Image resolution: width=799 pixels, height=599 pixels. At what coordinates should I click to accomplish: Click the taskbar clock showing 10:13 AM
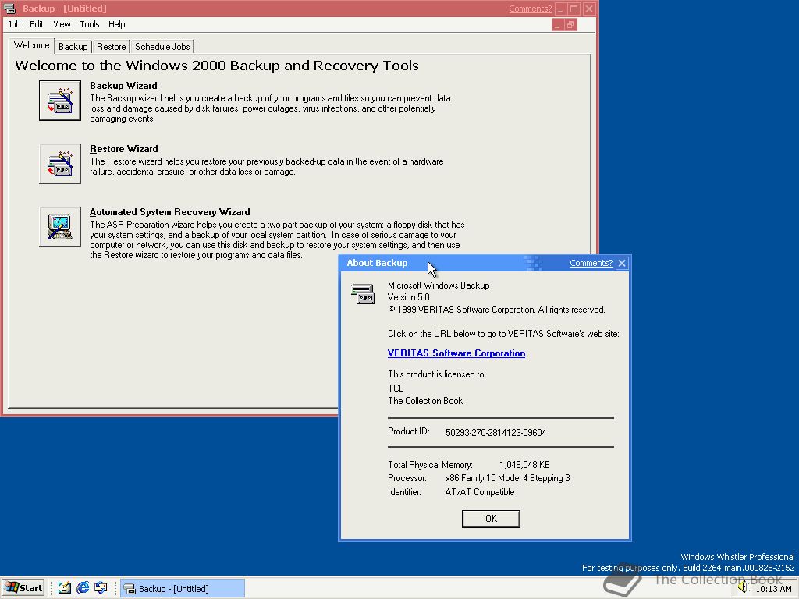pyautogui.click(x=773, y=589)
